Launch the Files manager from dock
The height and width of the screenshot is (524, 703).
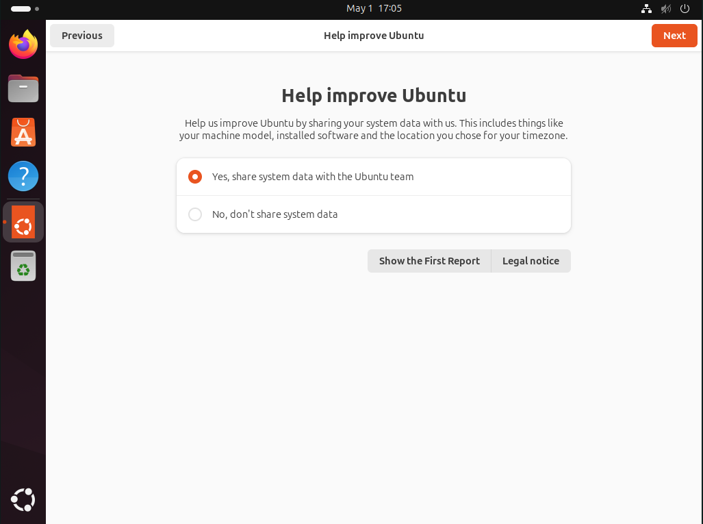23,89
